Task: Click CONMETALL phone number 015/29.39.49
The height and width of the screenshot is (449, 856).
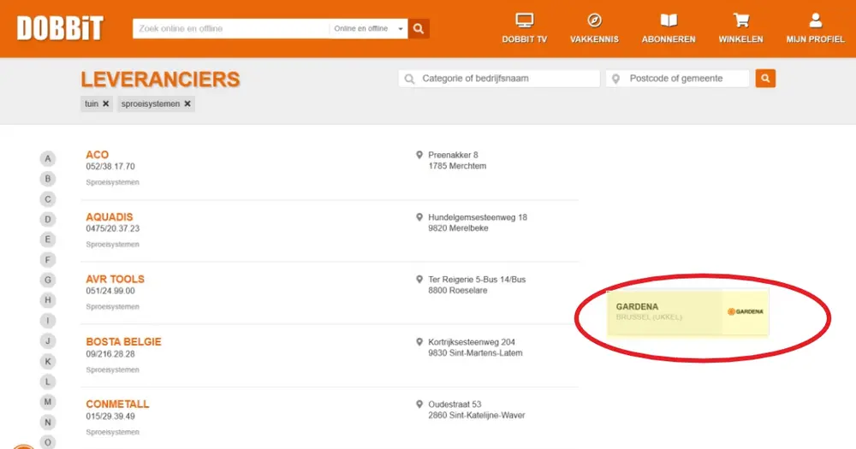Action: [110, 417]
